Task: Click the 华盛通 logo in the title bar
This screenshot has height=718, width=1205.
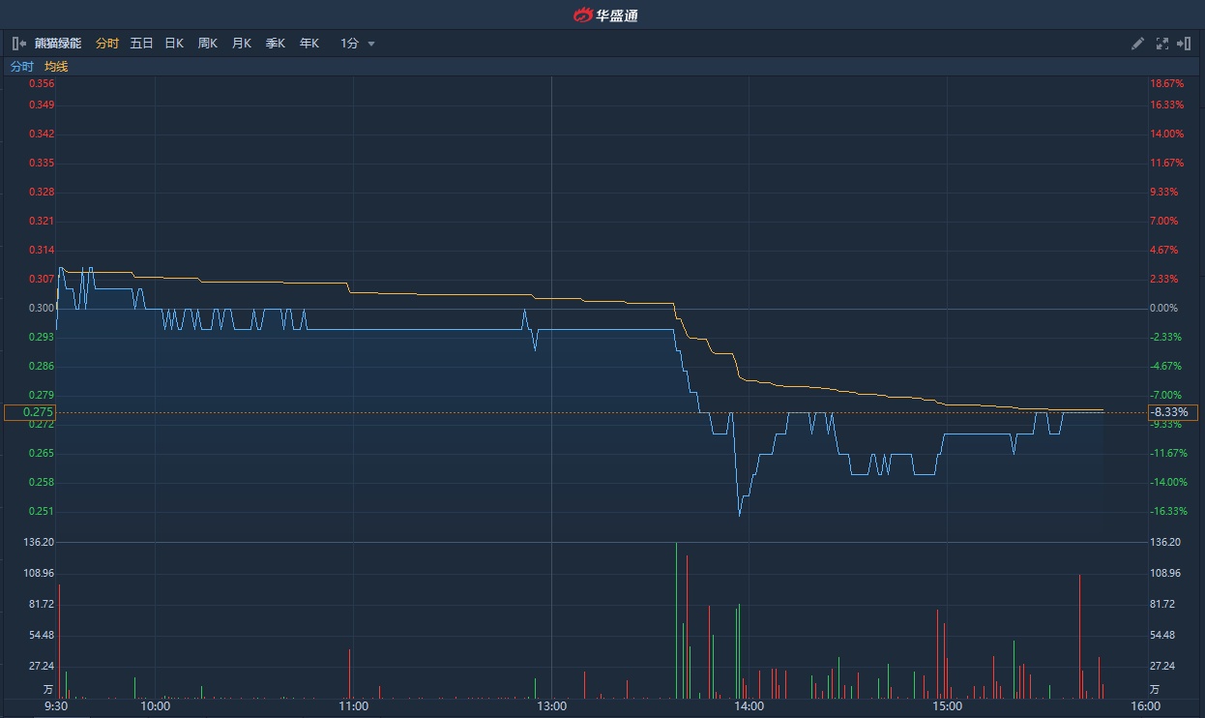Action: pos(605,15)
